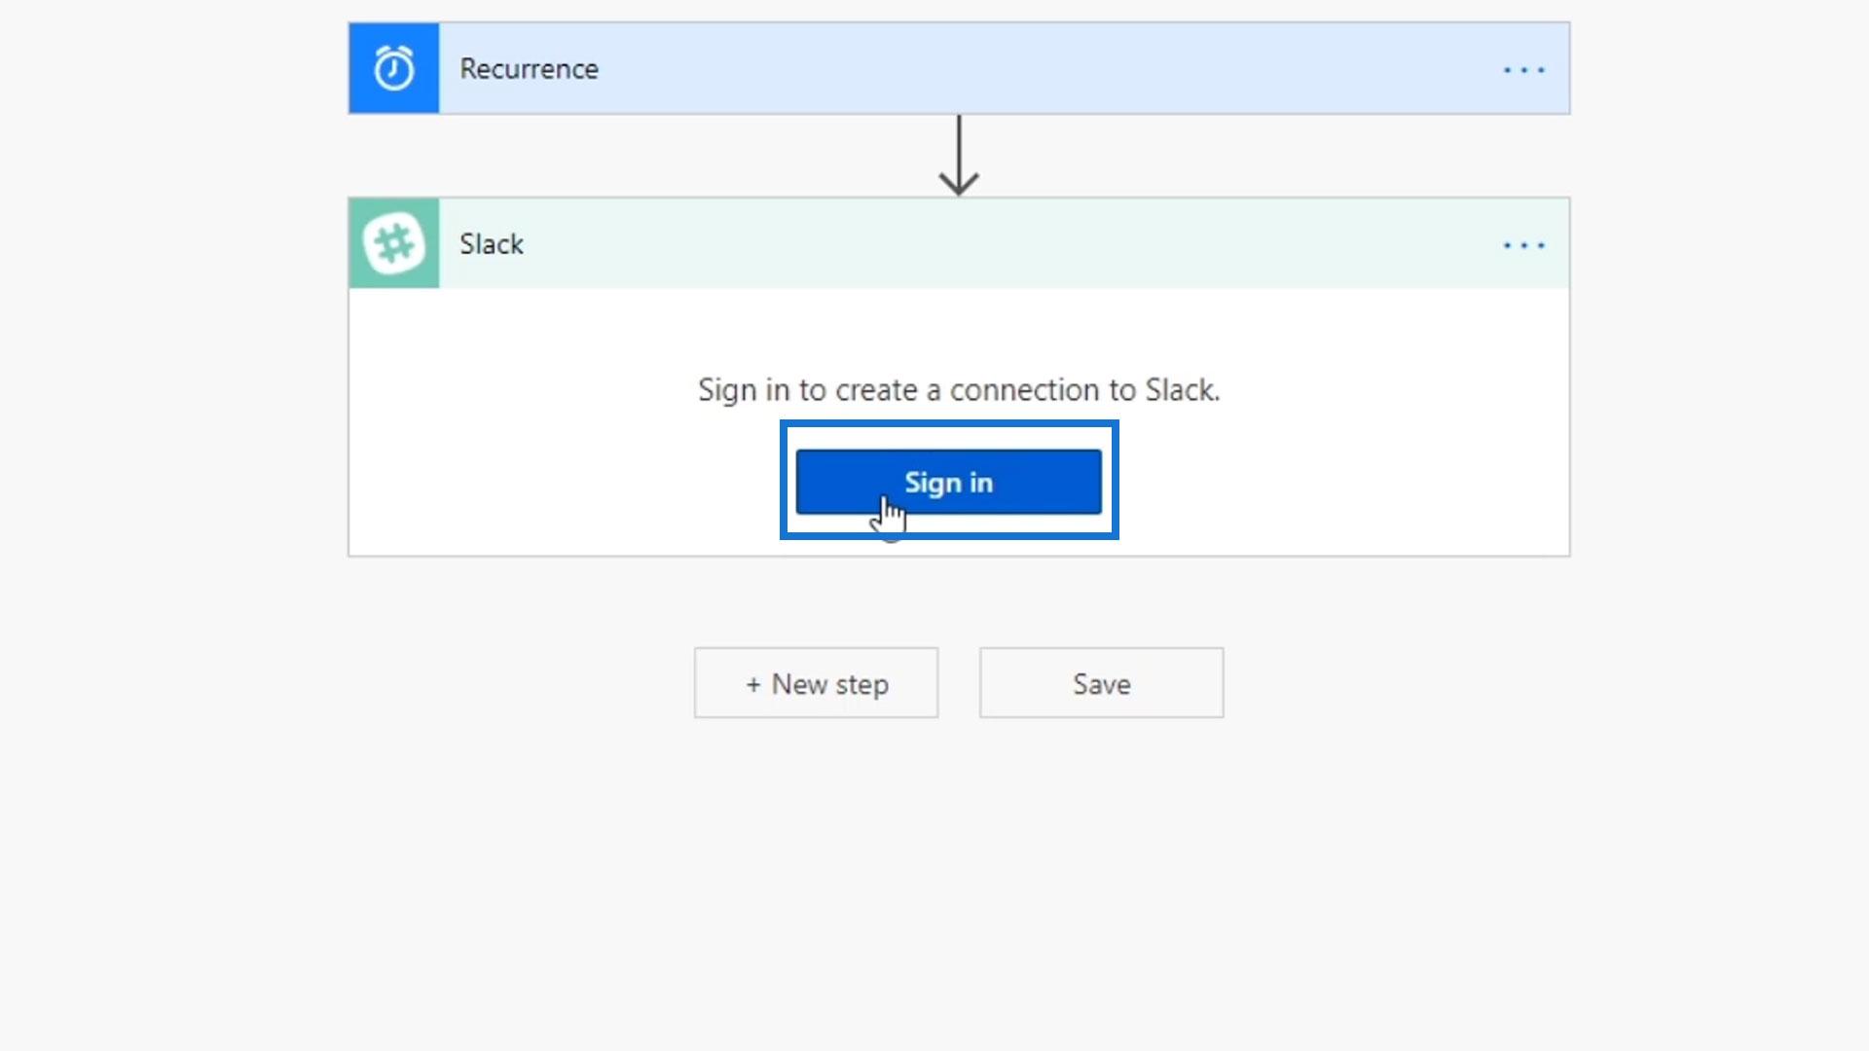Open the Slack step ellipsis menu
This screenshot has width=1869, height=1051.
pos(1523,245)
